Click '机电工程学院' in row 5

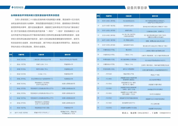[21, 79]
